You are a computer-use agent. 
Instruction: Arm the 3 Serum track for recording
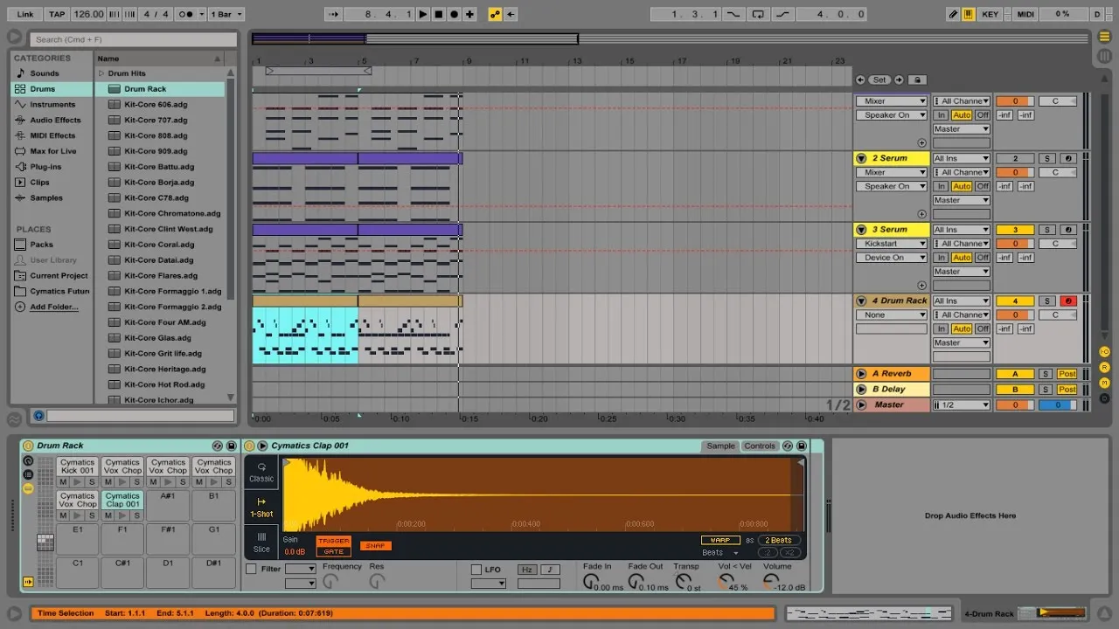coord(1068,230)
